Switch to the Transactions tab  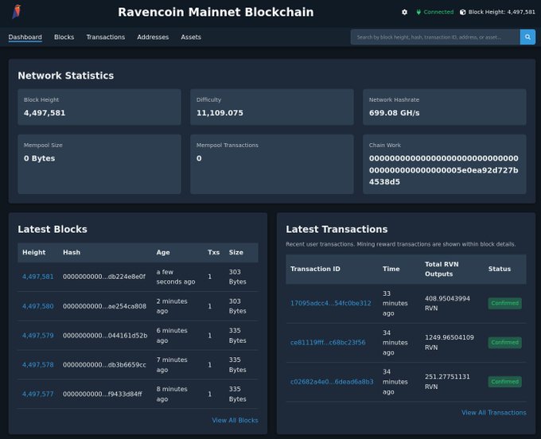click(106, 37)
